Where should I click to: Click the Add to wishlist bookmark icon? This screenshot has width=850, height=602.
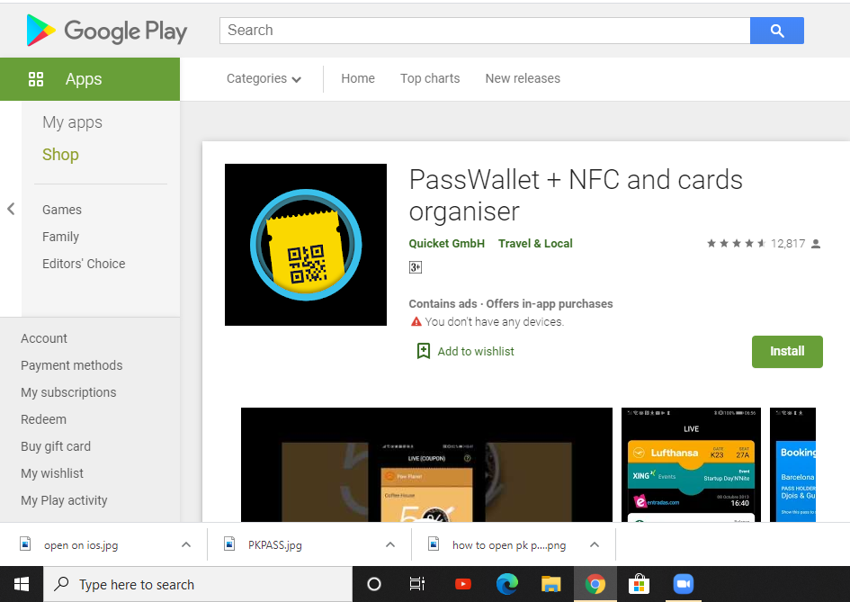coord(424,351)
